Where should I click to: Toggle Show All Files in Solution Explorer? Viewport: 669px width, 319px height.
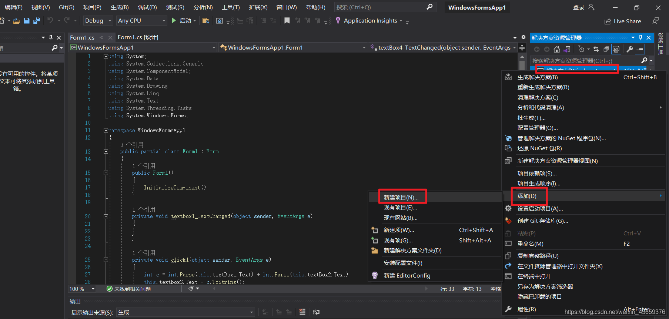click(616, 49)
